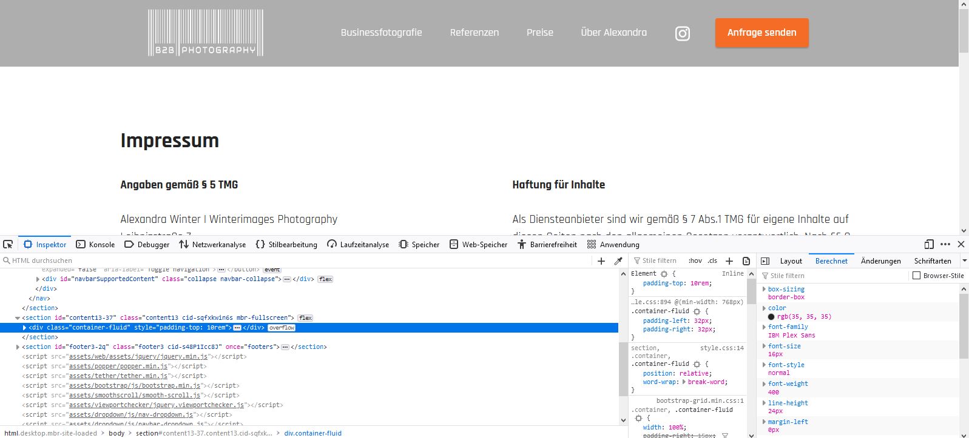This screenshot has width=969, height=438.
Task: Toggle the .cls classes panel
Action: pyautogui.click(x=712, y=260)
